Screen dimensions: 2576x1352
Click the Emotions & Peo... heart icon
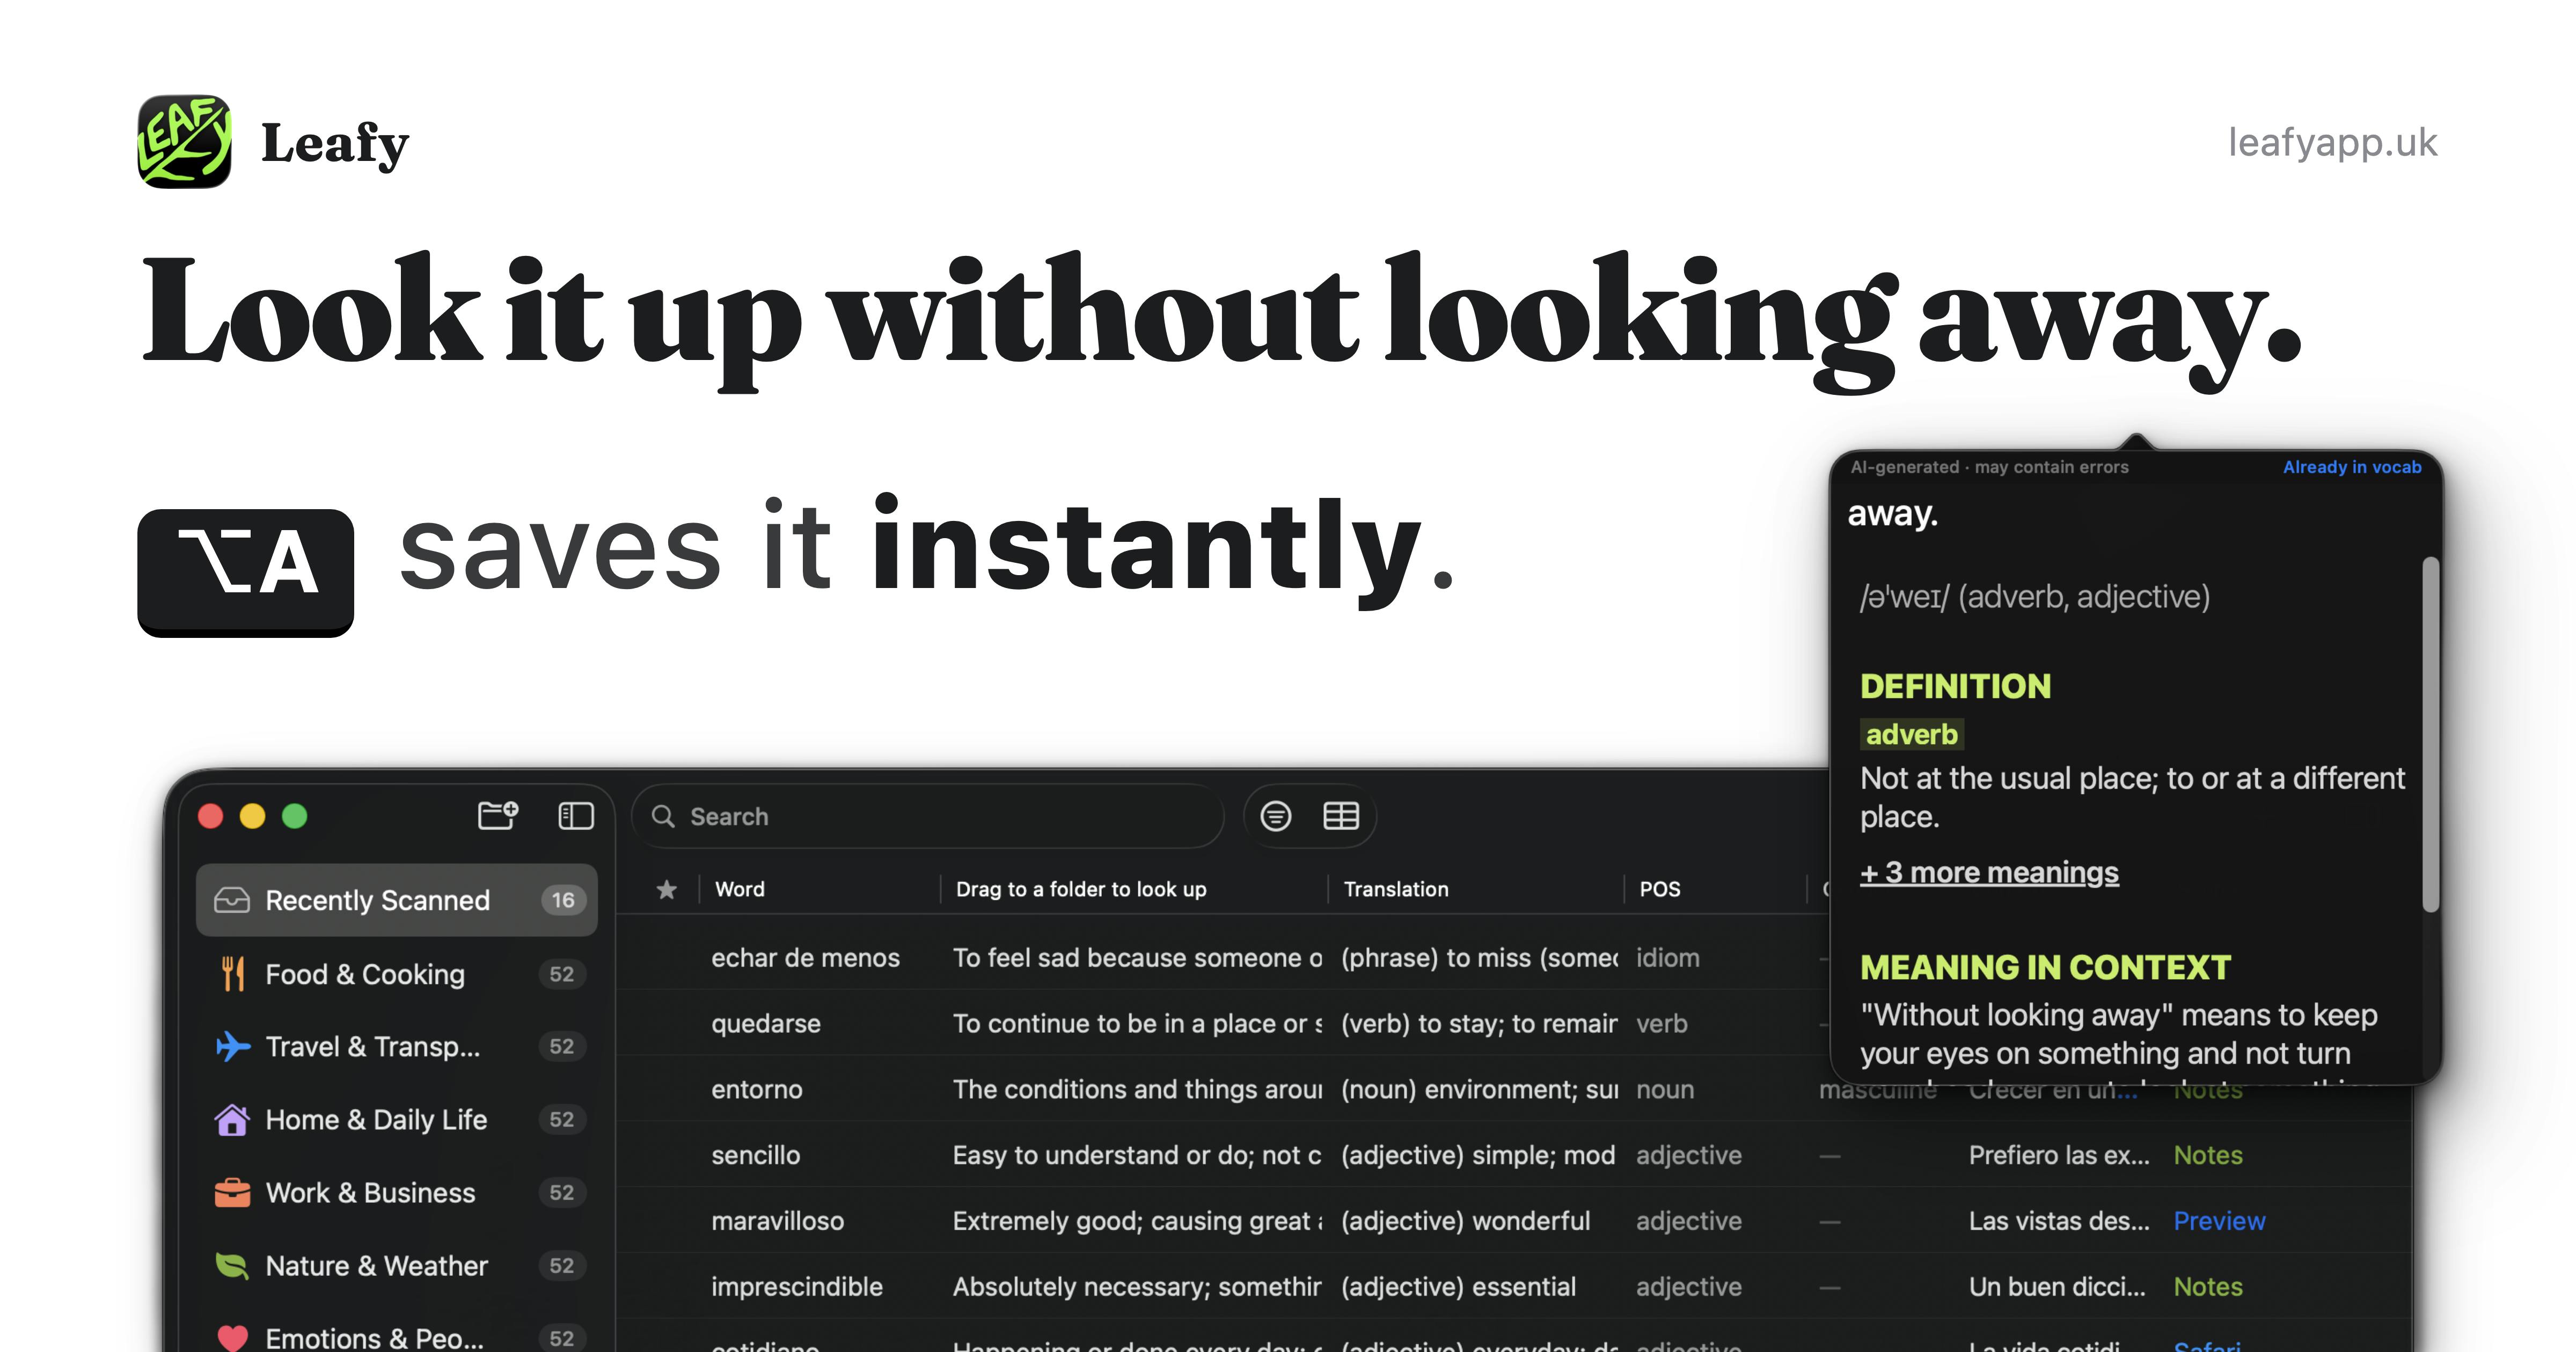(232, 1337)
